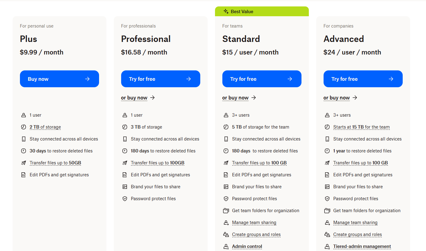
Task: Click 'Manage team sharing' in Advanced plan
Action: click(355, 223)
